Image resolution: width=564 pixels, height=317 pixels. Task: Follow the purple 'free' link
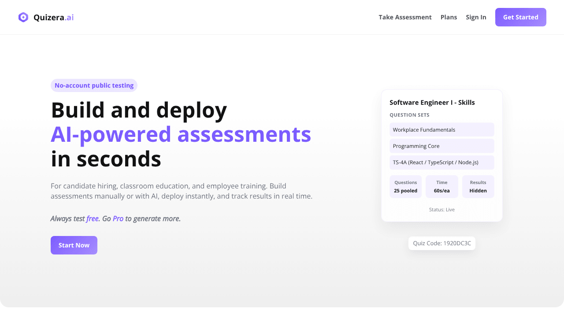(93, 218)
